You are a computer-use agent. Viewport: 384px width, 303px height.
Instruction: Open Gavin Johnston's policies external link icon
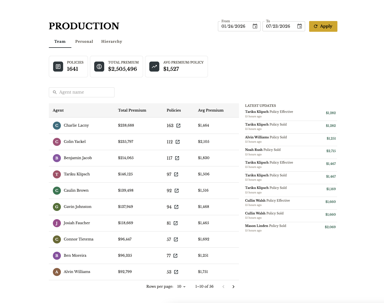coord(176,207)
